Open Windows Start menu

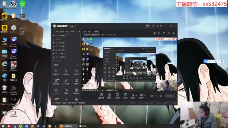[3, 126]
